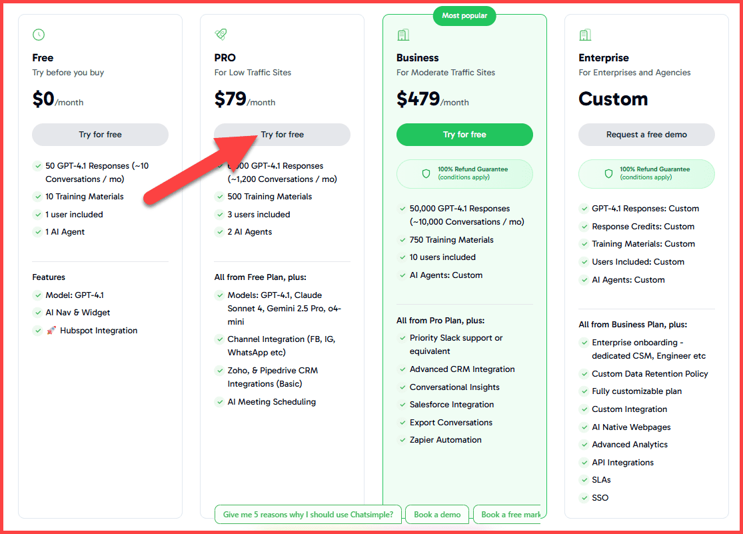This screenshot has height=534, width=743.
Task: Click the rocket emoji beside Hubspot Integration
Action: (51, 331)
